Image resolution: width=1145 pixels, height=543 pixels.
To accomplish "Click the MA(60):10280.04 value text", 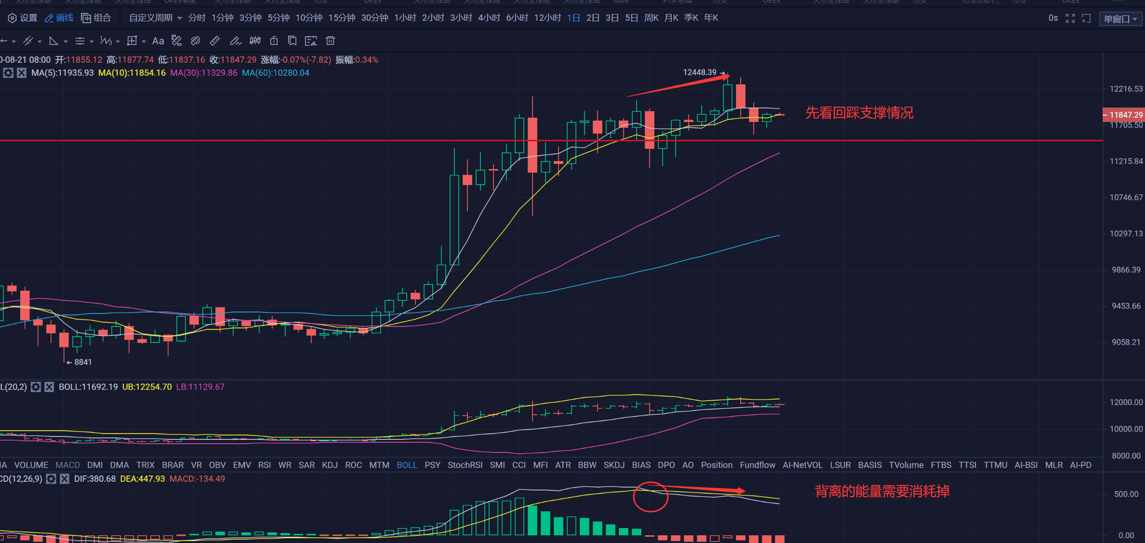I will pyautogui.click(x=276, y=73).
